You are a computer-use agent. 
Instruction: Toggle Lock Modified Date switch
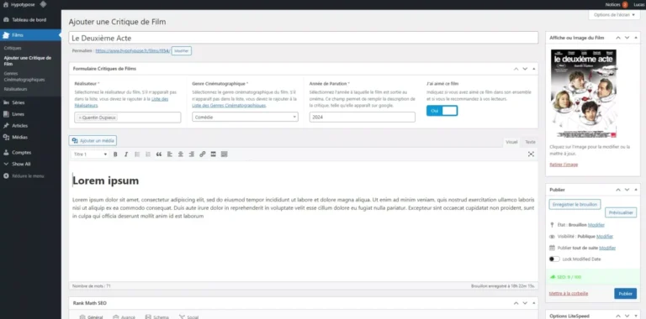[x=554, y=259]
